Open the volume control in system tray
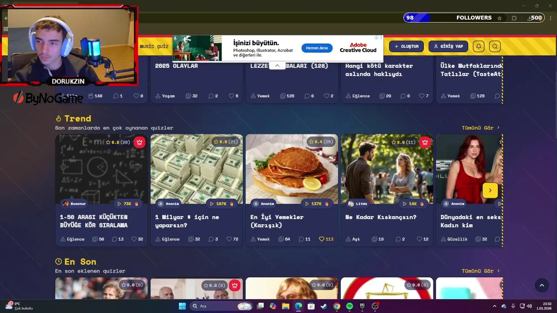Screen dimensions: 557x313 530,306
